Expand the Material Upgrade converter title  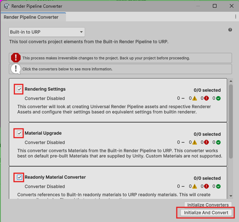(x=43, y=133)
